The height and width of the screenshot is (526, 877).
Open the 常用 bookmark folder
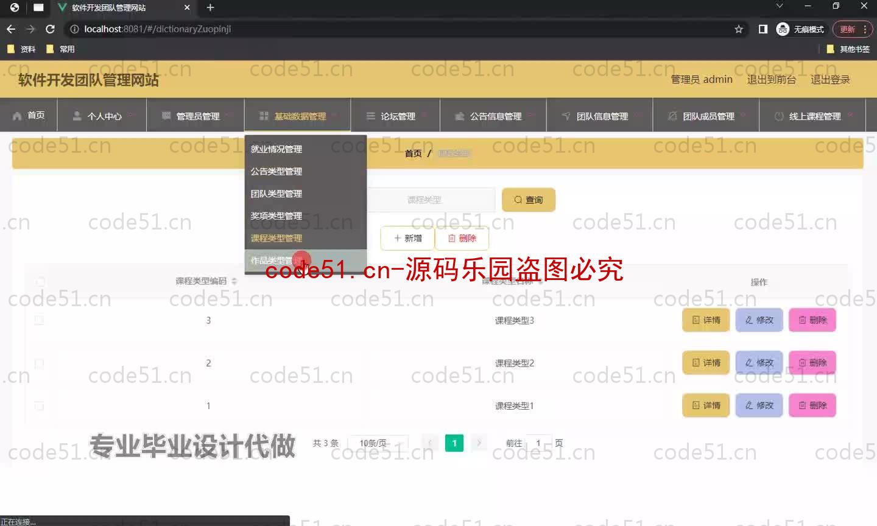61,49
